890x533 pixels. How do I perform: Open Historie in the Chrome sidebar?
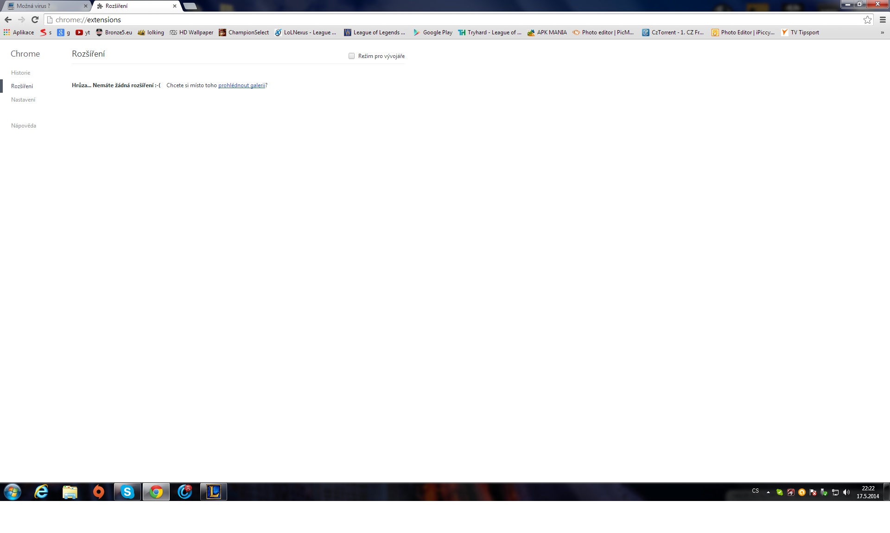(20, 73)
